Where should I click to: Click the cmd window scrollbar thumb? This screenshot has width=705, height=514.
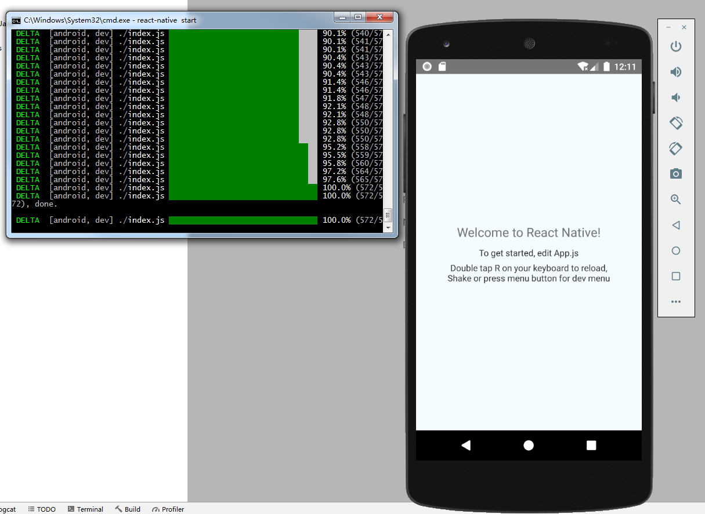click(x=388, y=216)
